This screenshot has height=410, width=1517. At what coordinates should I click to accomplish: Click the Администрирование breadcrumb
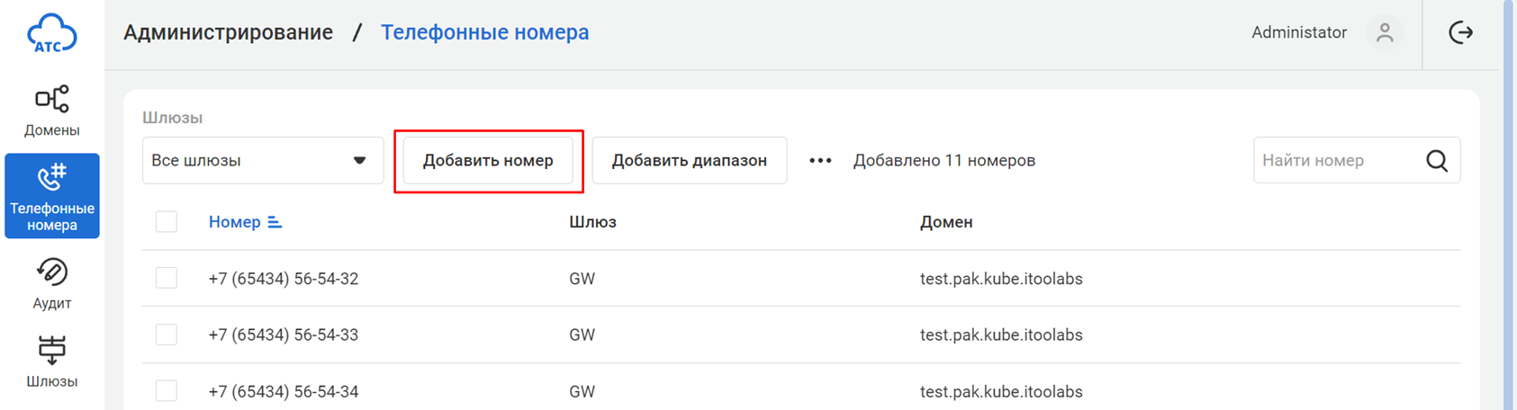point(228,33)
